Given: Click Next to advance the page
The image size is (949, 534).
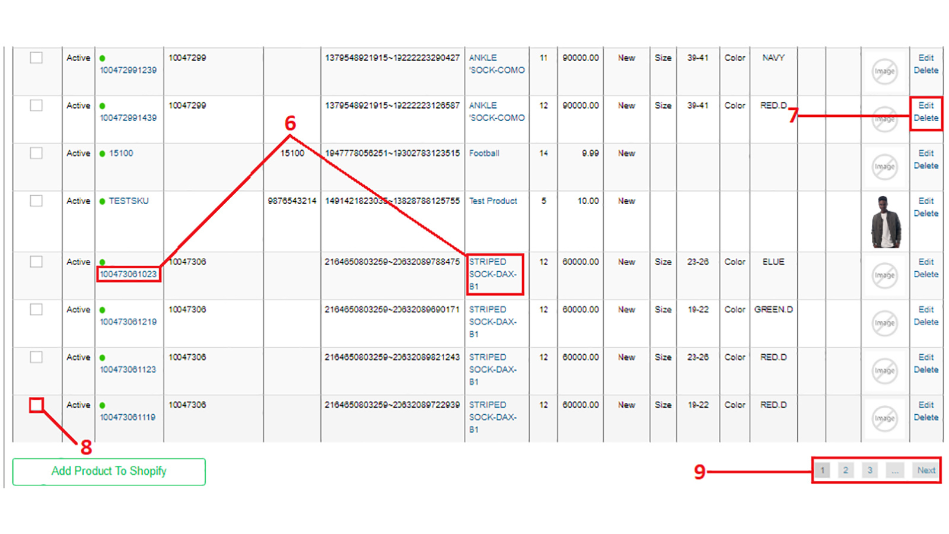Looking at the screenshot, I should click(926, 471).
